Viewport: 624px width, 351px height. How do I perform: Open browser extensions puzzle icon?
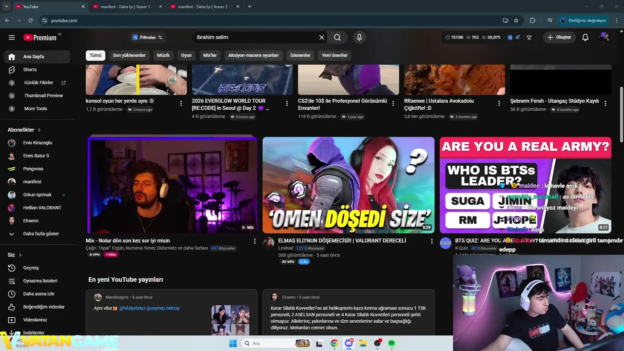coord(532,20)
